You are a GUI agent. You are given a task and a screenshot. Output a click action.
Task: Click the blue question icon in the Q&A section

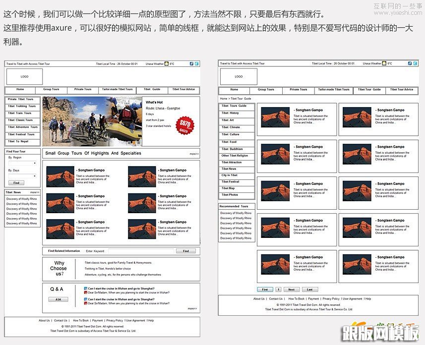click(86, 288)
